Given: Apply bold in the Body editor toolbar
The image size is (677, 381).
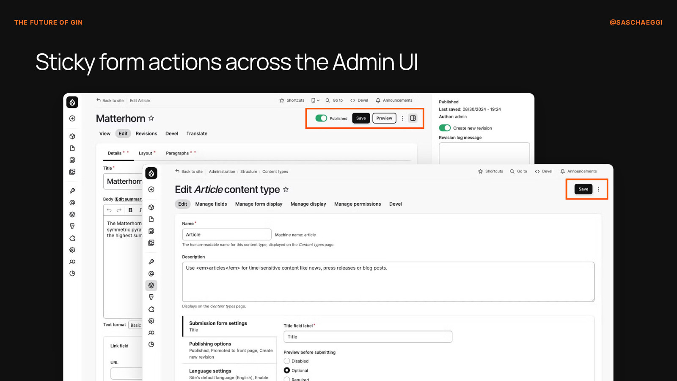Looking at the screenshot, I should click(130, 210).
